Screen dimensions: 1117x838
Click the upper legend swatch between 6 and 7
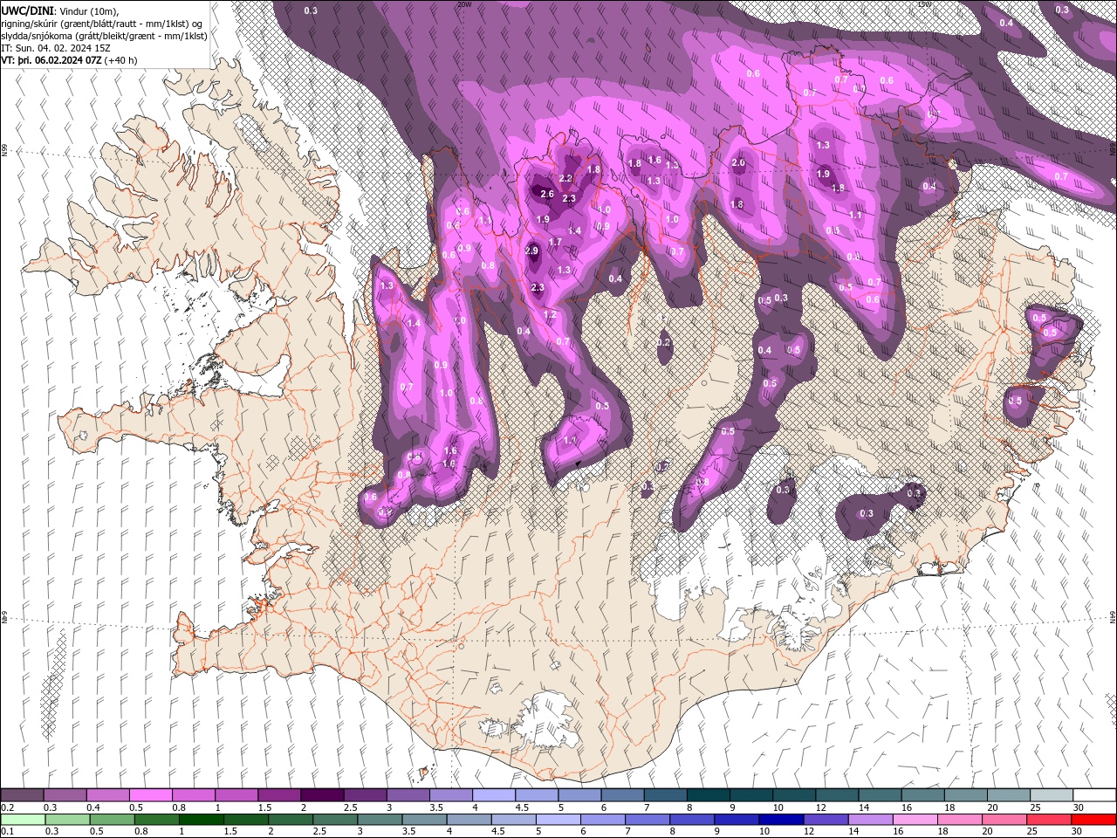(620, 795)
